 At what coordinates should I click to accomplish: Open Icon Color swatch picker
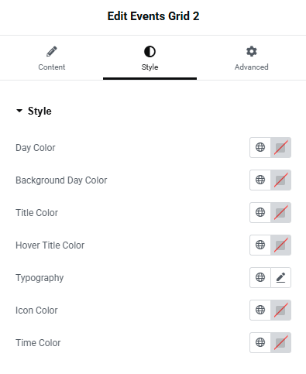tap(280, 310)
